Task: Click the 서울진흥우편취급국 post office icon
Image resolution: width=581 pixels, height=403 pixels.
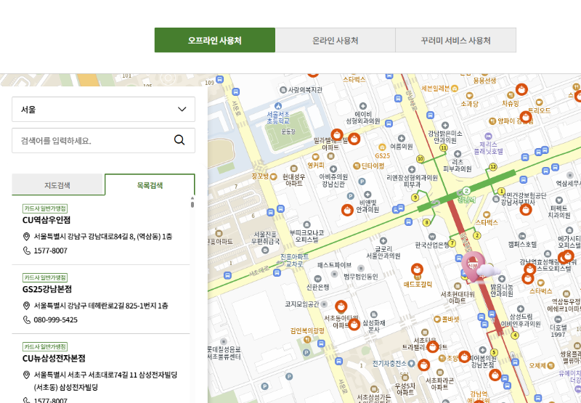Action: click(265, 250)
